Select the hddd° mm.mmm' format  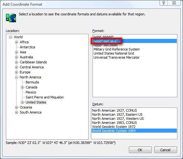(x=106, y=45)
